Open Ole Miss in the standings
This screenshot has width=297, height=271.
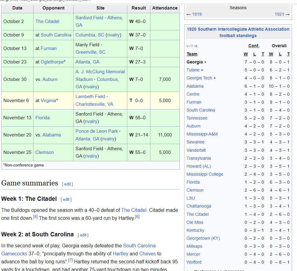click(195, 222)
